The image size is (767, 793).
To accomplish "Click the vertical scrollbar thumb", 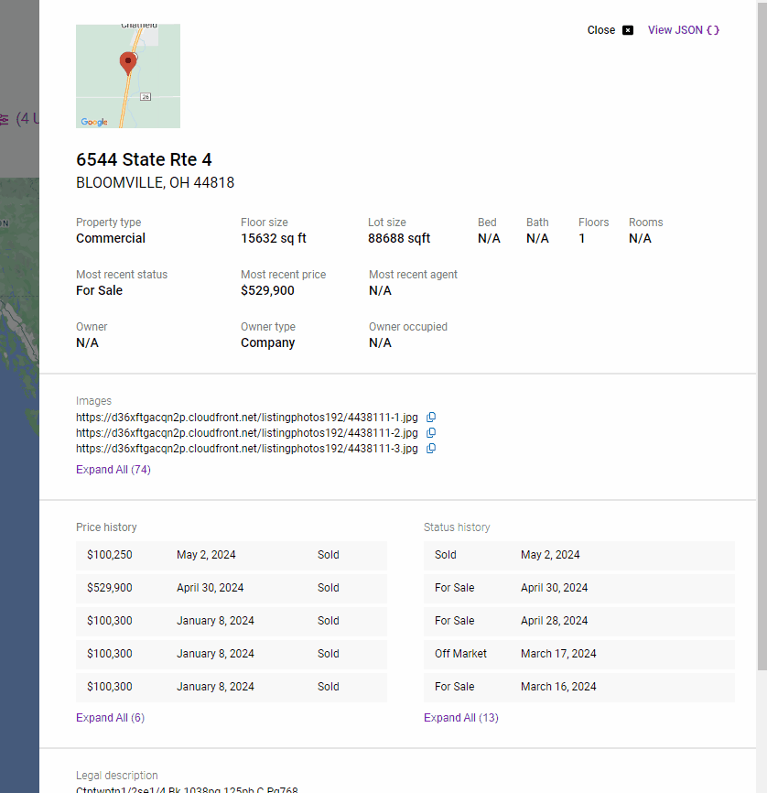I will (x=762, y=336).
